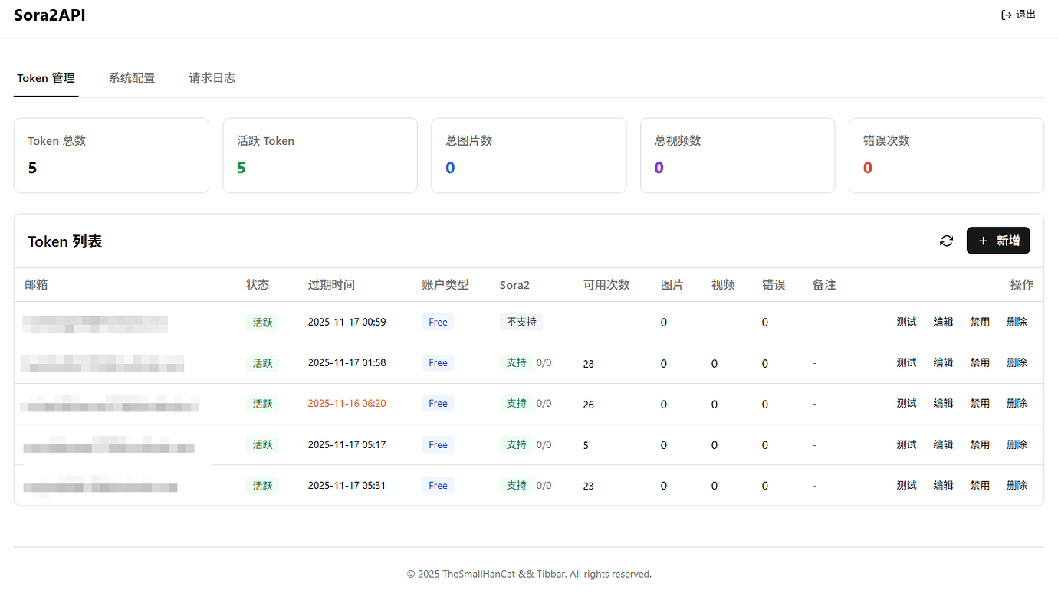Select the orange expiry time 2025-11-16 06:20
1058x593 pixels.
[347, 404]
